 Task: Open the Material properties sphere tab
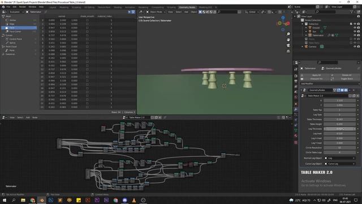tap(296, 136)
